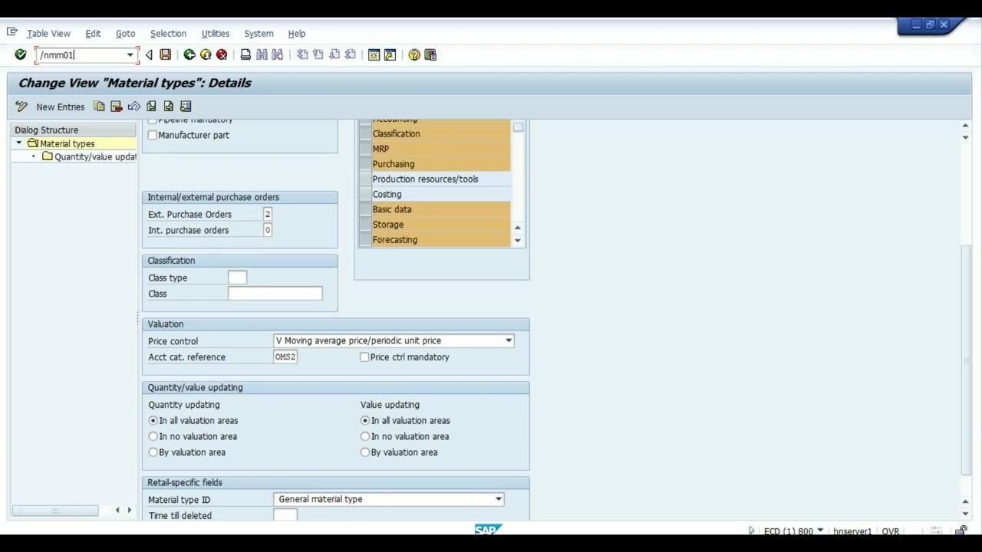Collapse the Material types tree node
Image resolution: width=982 pixels, height=552 pixels.
(x=19, y=143)
